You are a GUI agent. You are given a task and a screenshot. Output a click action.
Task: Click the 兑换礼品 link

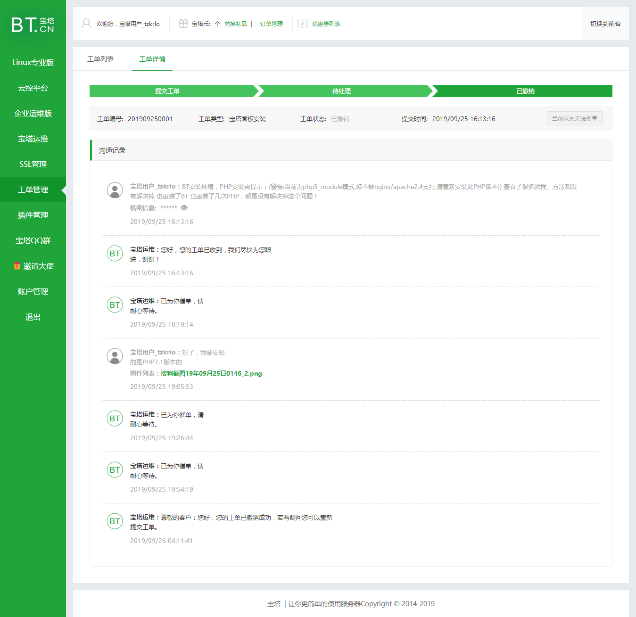click(x=236, y=24)
